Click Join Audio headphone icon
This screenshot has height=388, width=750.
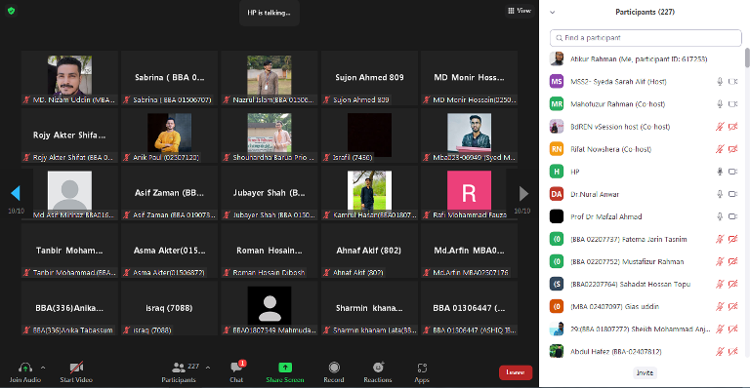click(x=25, y=368)
